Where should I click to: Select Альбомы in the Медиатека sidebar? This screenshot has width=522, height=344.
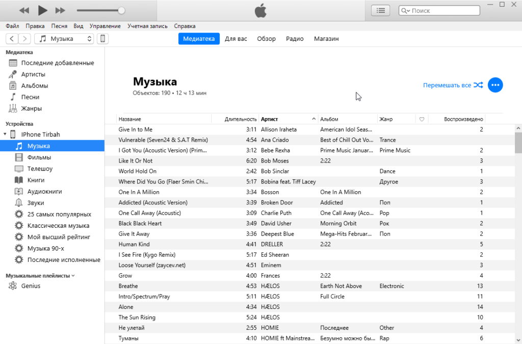click(35, 86)
